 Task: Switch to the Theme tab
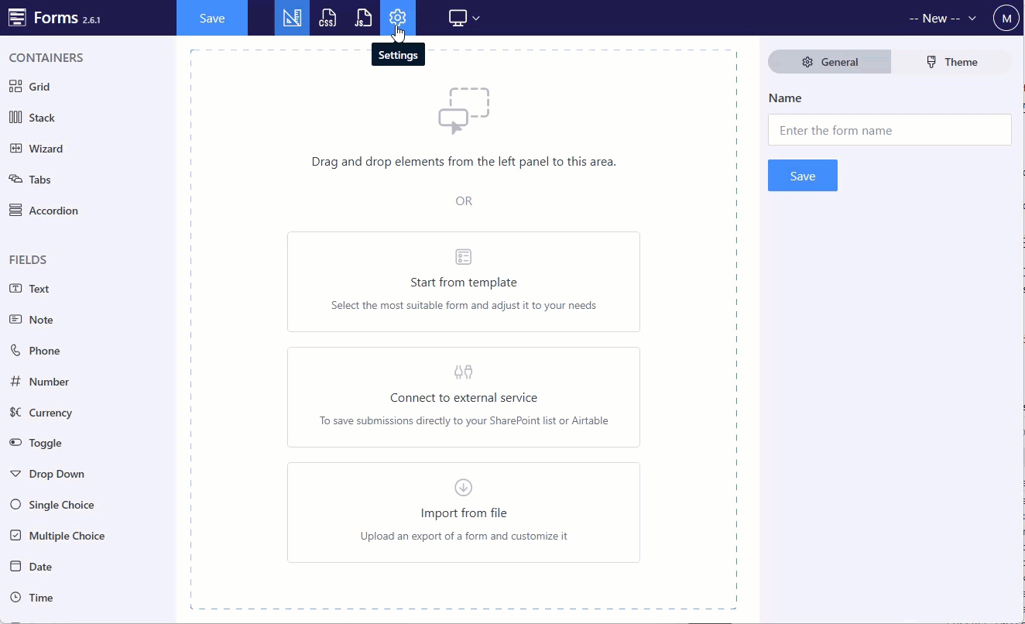coord(951,61)
